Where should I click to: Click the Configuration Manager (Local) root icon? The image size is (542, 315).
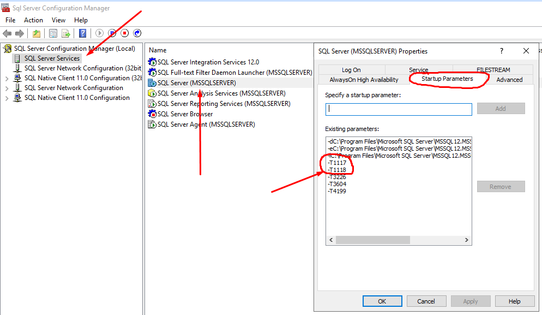tap(7, 49)
